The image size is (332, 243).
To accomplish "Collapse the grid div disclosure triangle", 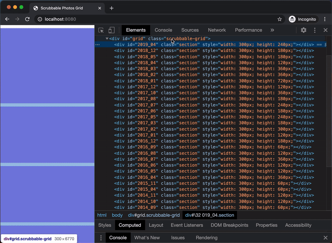I will click(x=107, y=38).
